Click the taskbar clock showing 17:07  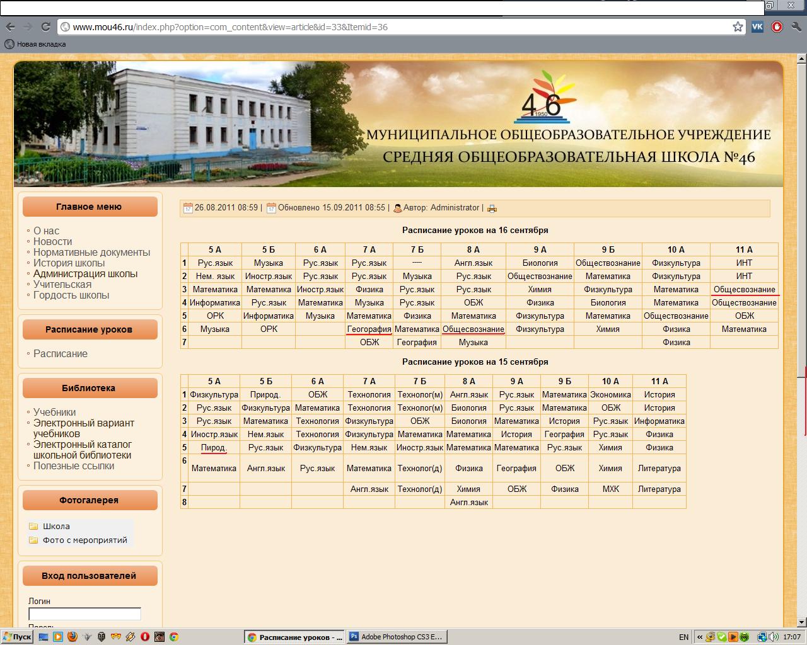792,637
